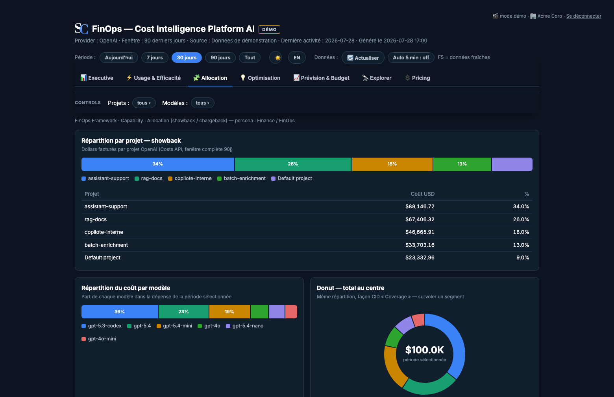
Task: Click the copilote-interne table row
Action: pos(307,232)
